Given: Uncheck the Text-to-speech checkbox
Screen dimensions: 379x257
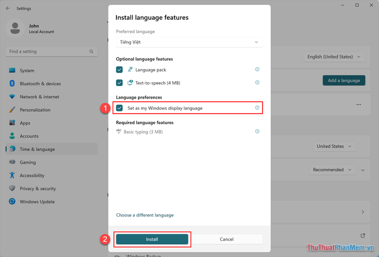Looking at the screenshot, I should pyautogui.click(x=120, y=83).
